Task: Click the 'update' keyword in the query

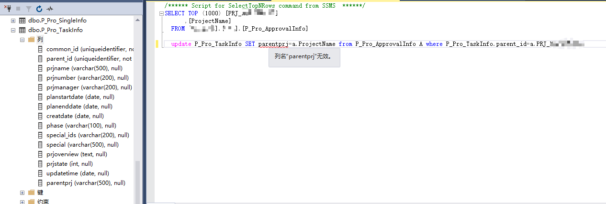Action: (x=181, y=44)
